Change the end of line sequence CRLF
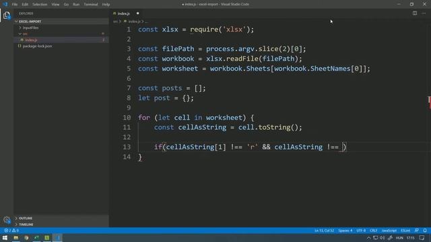 (x=373, y=231)
